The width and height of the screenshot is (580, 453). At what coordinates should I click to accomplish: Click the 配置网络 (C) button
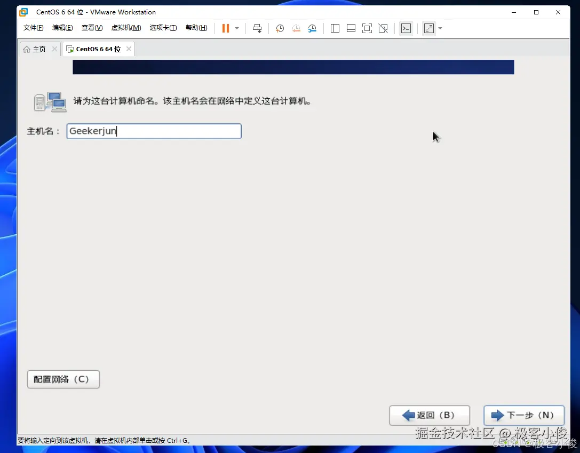click(x=63, y=379)
